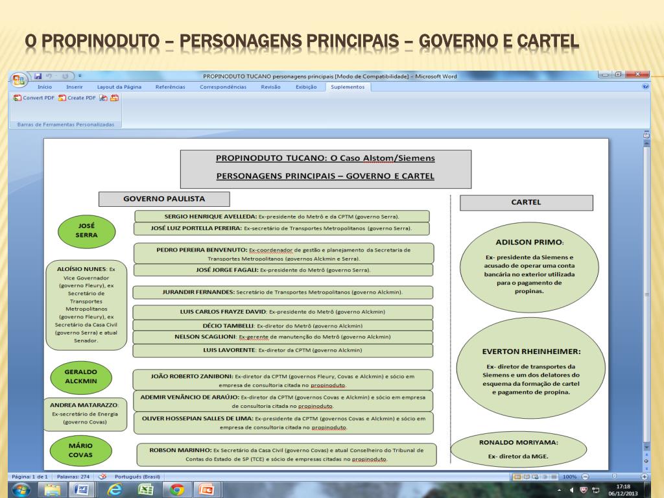Click the 'ADILSON PRIMO' ellipse
This screenshot has height=498, width=664.
tap(529, 267)
